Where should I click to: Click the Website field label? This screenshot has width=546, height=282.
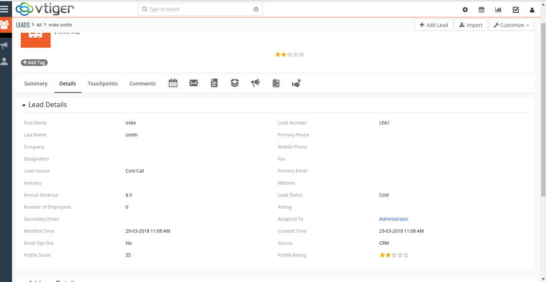tap(286, 183)
